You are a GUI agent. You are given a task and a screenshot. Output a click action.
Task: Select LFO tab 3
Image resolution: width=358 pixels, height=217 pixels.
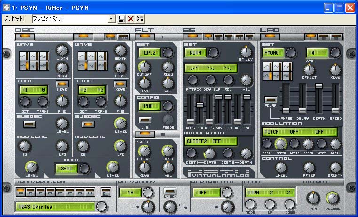point(336,37)
